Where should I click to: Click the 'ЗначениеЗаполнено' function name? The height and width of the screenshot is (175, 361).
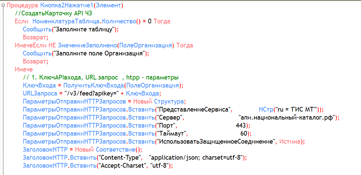point(87,46)
